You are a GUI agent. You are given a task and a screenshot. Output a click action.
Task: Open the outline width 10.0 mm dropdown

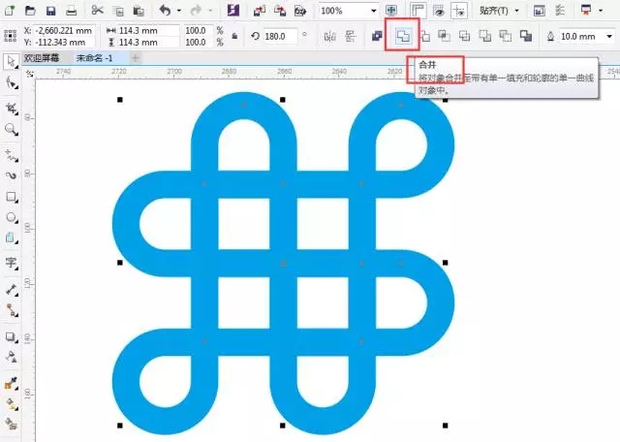coord(609,37)
